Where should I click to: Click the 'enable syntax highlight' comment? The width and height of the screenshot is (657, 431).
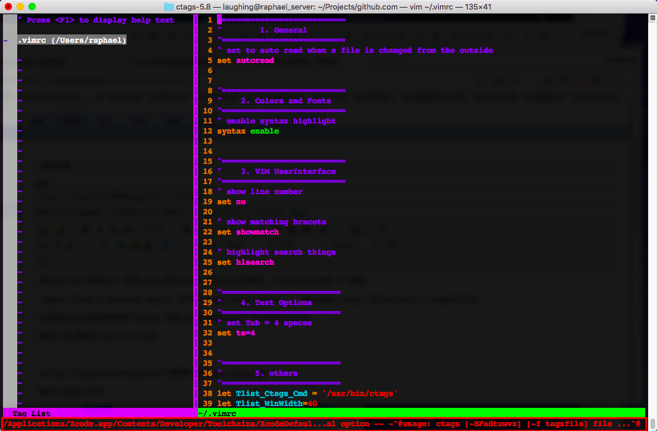click(x=277, y=121)
